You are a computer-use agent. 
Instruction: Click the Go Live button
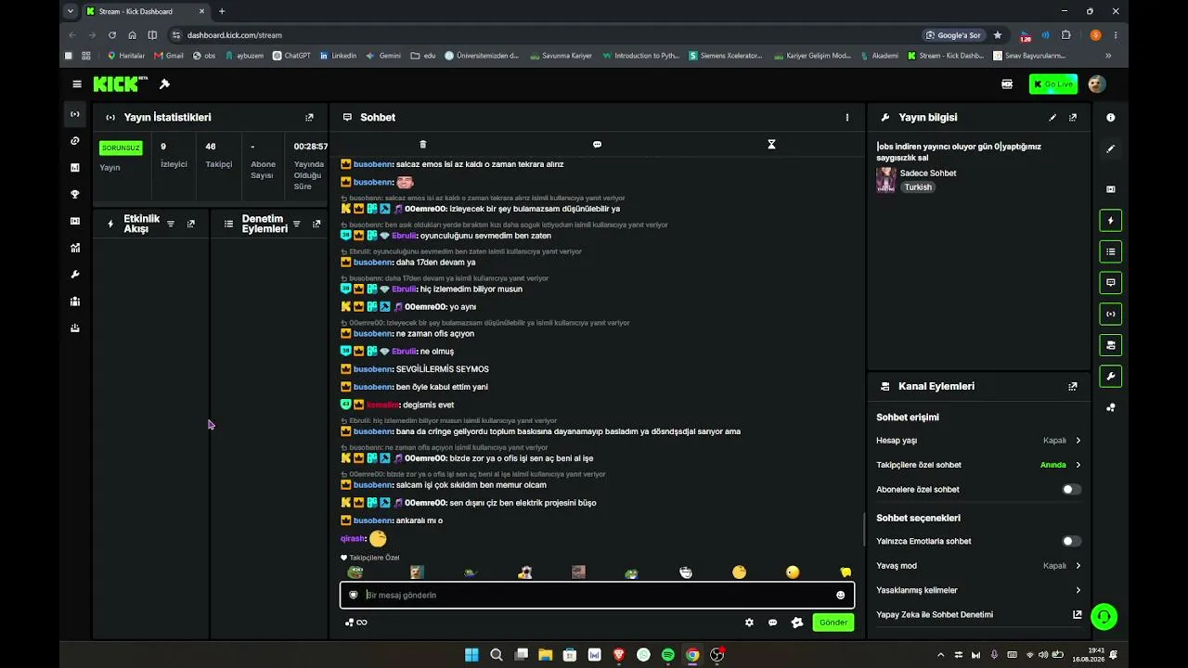(x=1053, y=84)
